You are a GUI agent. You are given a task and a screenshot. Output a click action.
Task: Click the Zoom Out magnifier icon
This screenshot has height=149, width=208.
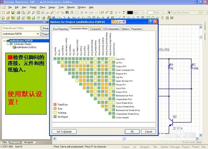(x=34, y=13)
